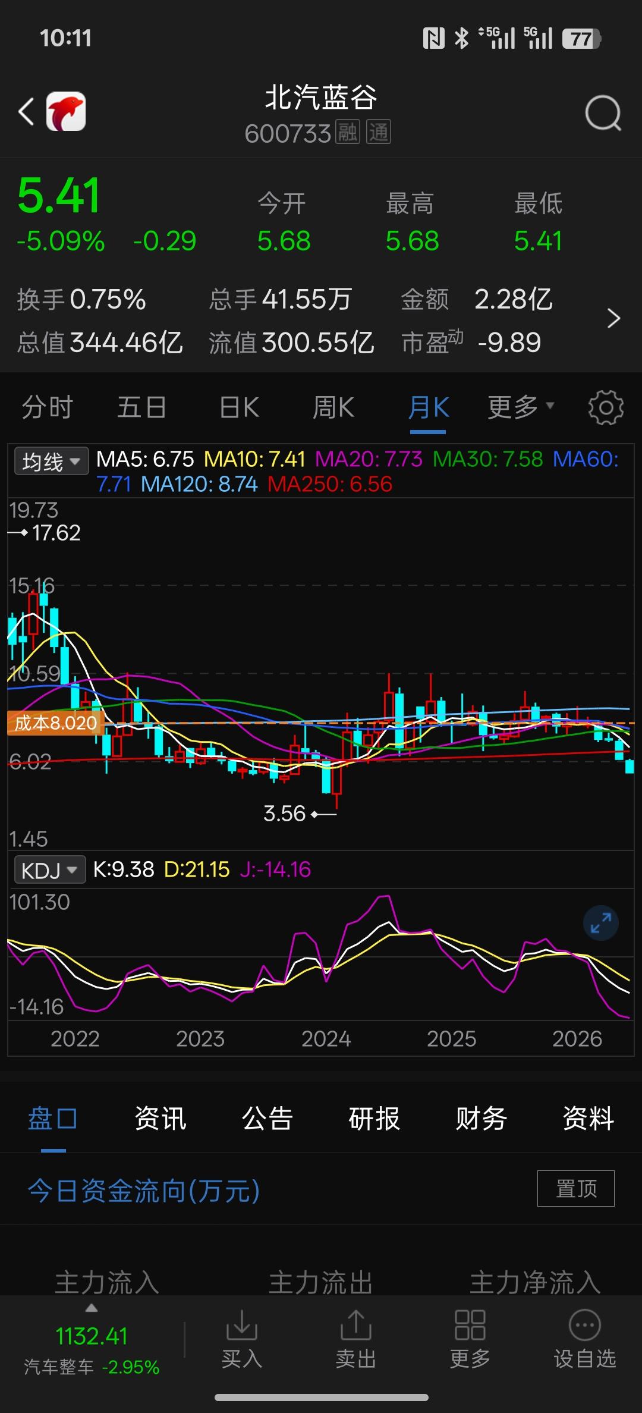Switch to 五日 five-day tab
The height and width of the screenshot is (1413, 642).
[141, 408]
